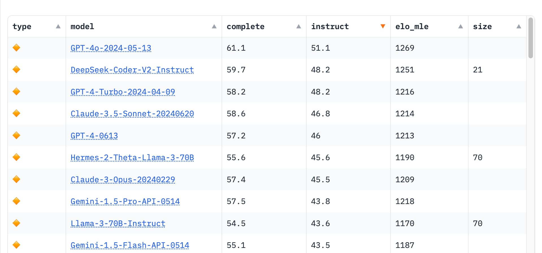The image size is (542, 253).
Task: Select the complete score 55.1
Action: pyautogui.click(x=236, y=245)
